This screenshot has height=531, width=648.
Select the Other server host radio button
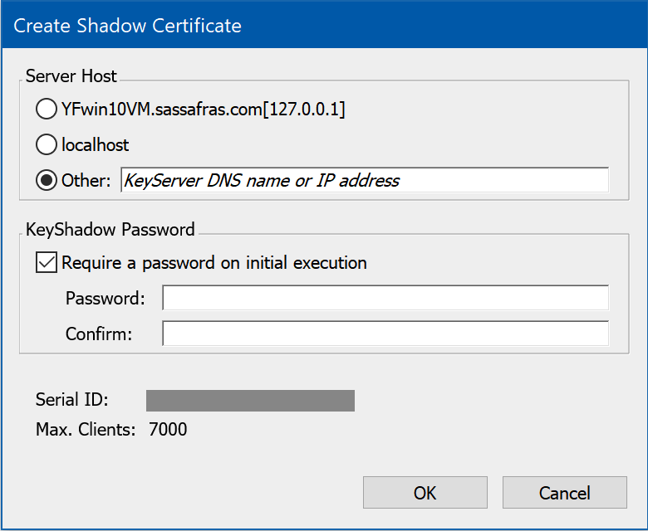click(47, 181)
